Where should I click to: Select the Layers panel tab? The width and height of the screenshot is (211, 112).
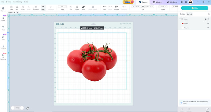point(189,14)
